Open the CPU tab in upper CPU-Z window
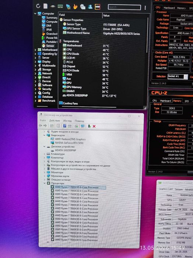 (x=158, y=8)
